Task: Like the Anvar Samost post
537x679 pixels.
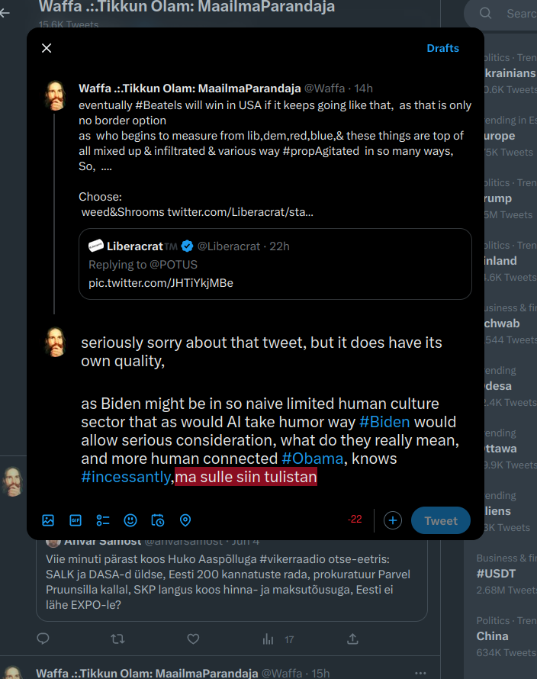Action: [194, 639]
